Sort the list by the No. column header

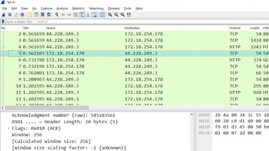[11, 28]
